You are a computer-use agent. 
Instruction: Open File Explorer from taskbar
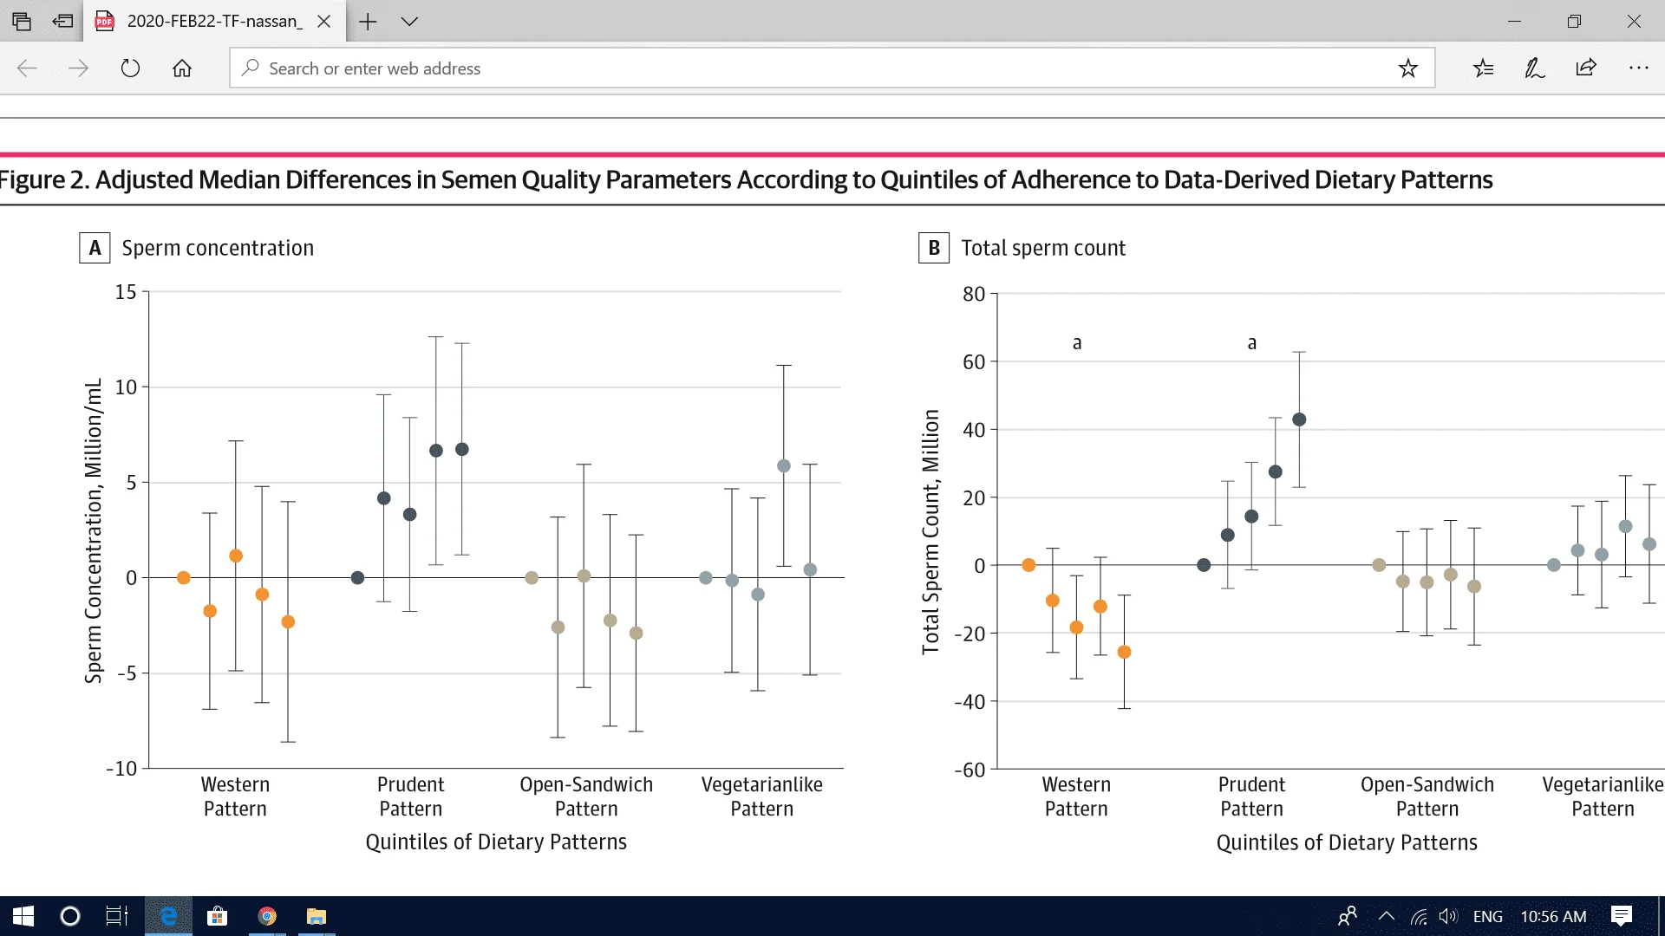point(317,916)
